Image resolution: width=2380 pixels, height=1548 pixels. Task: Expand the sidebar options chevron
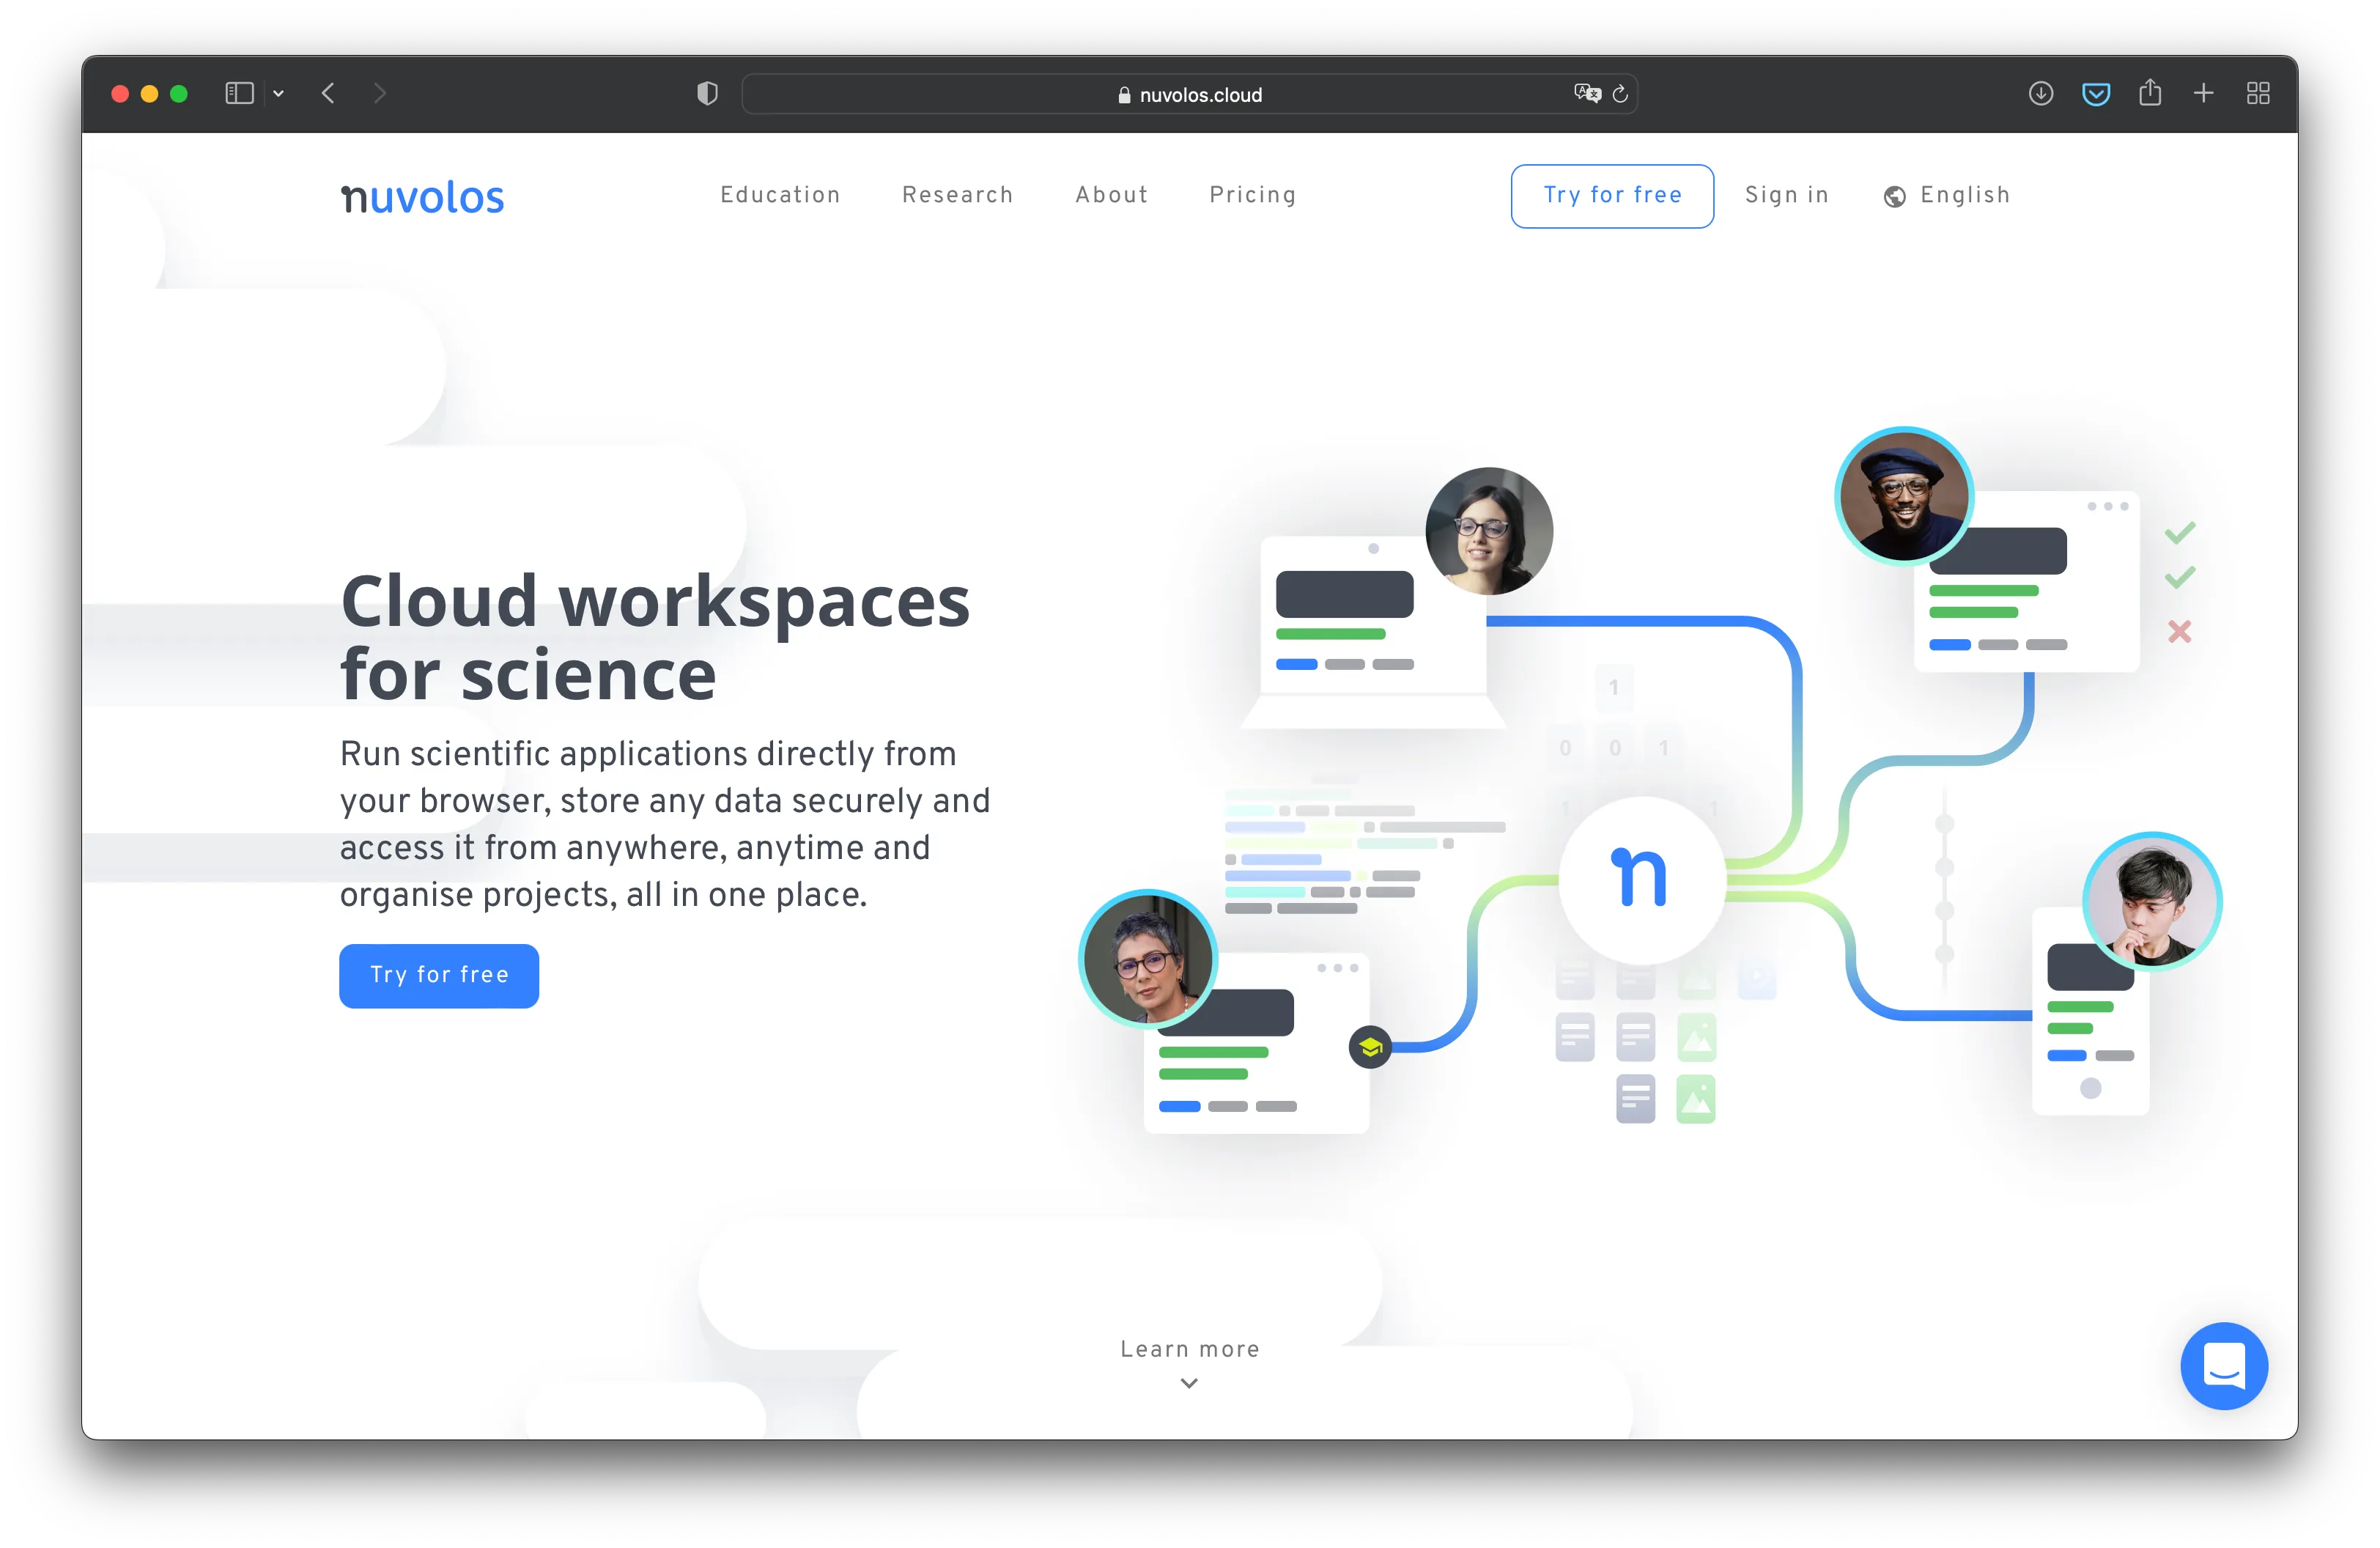click(279, 94)
